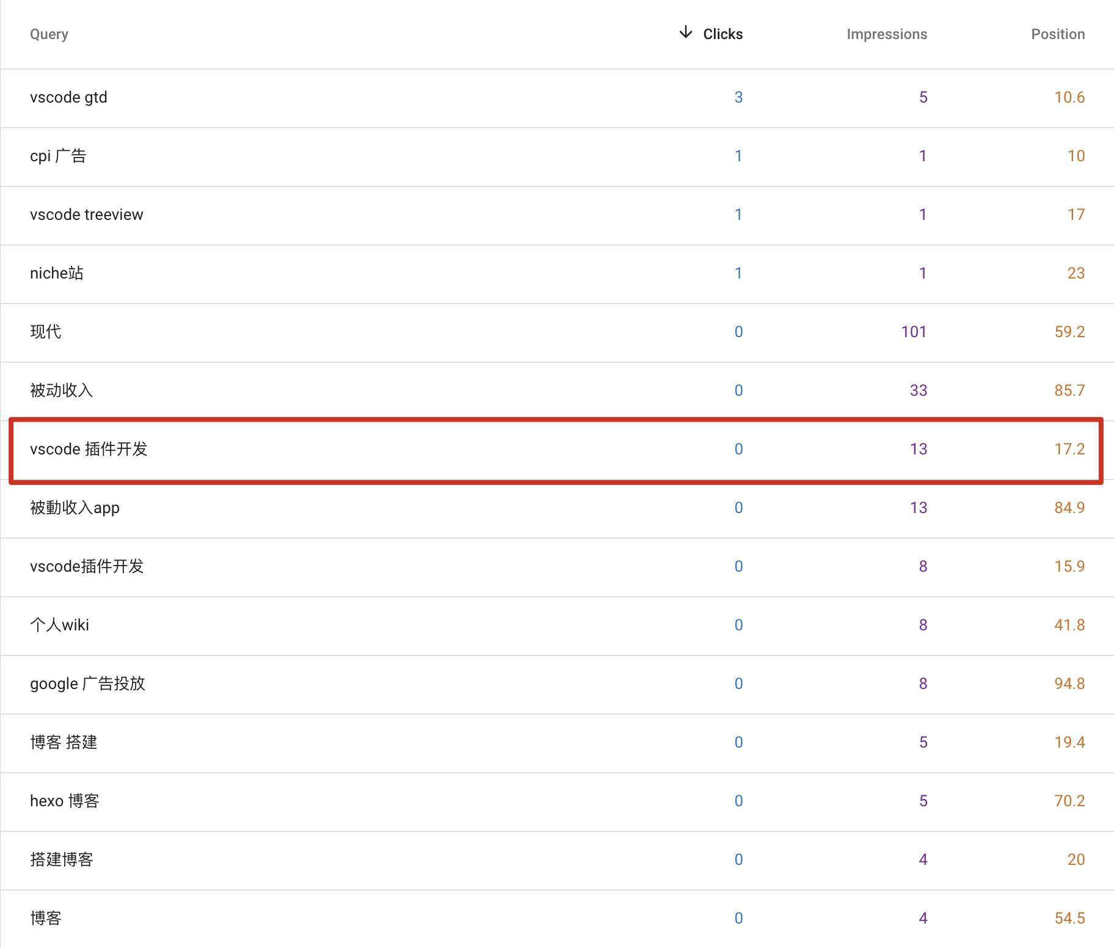Open the '搭建博客' query row

[x=61, y=860]
